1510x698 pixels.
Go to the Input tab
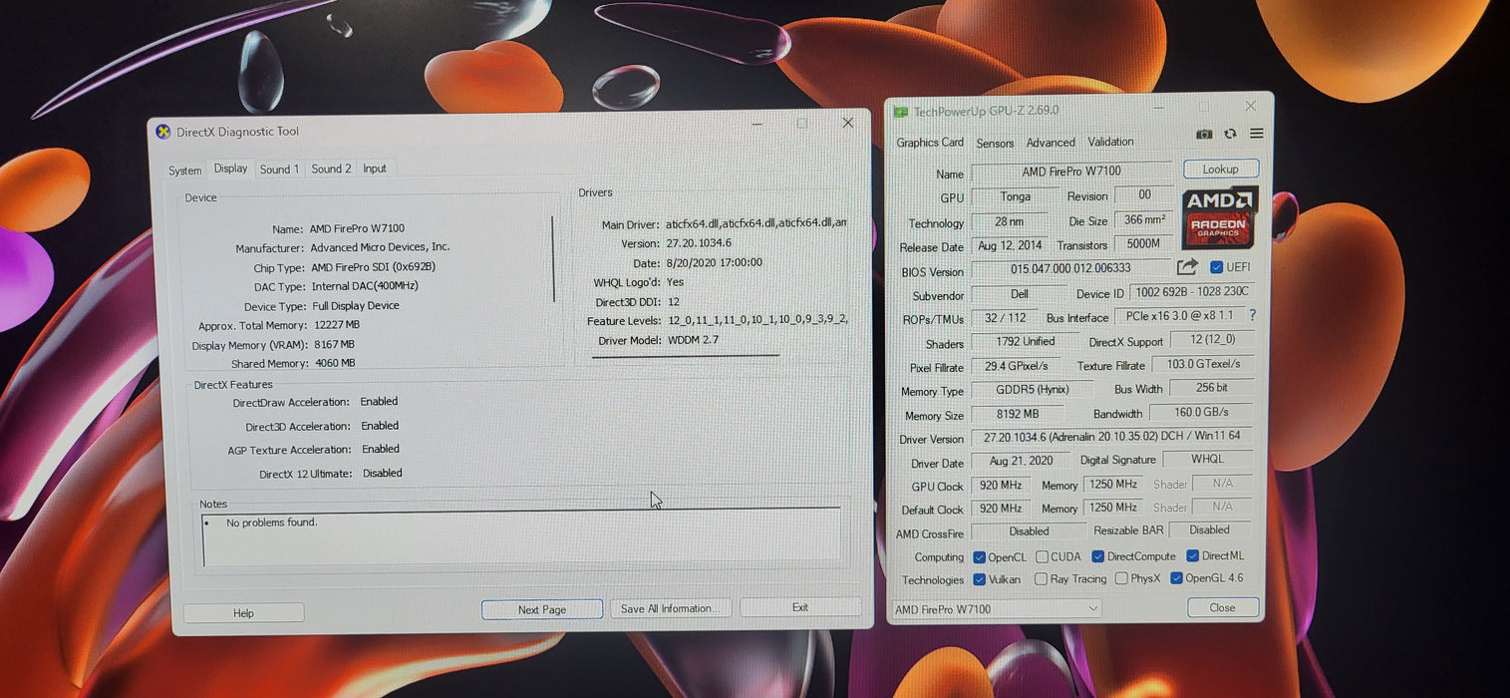click(375, 169)
